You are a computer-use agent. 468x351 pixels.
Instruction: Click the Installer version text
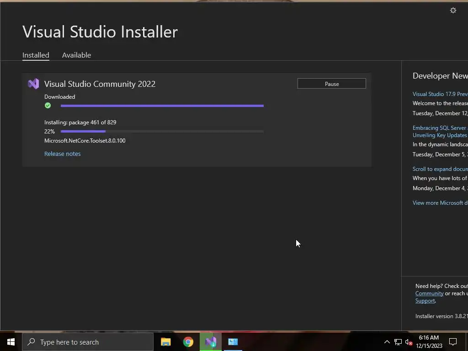tap(441, 316)
